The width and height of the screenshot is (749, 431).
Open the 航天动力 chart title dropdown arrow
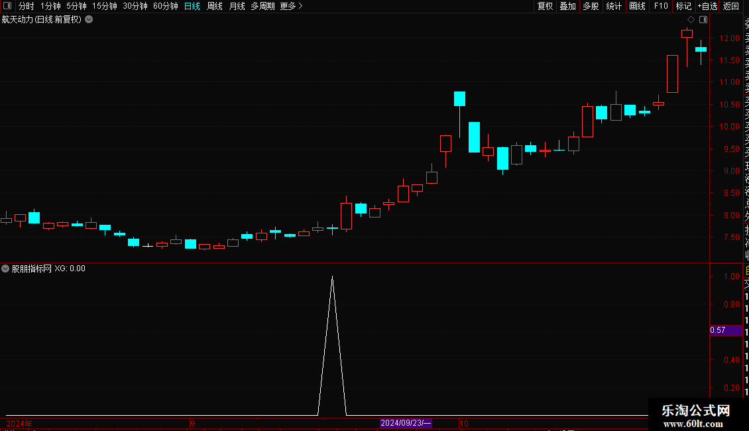(x=89, y=20)
